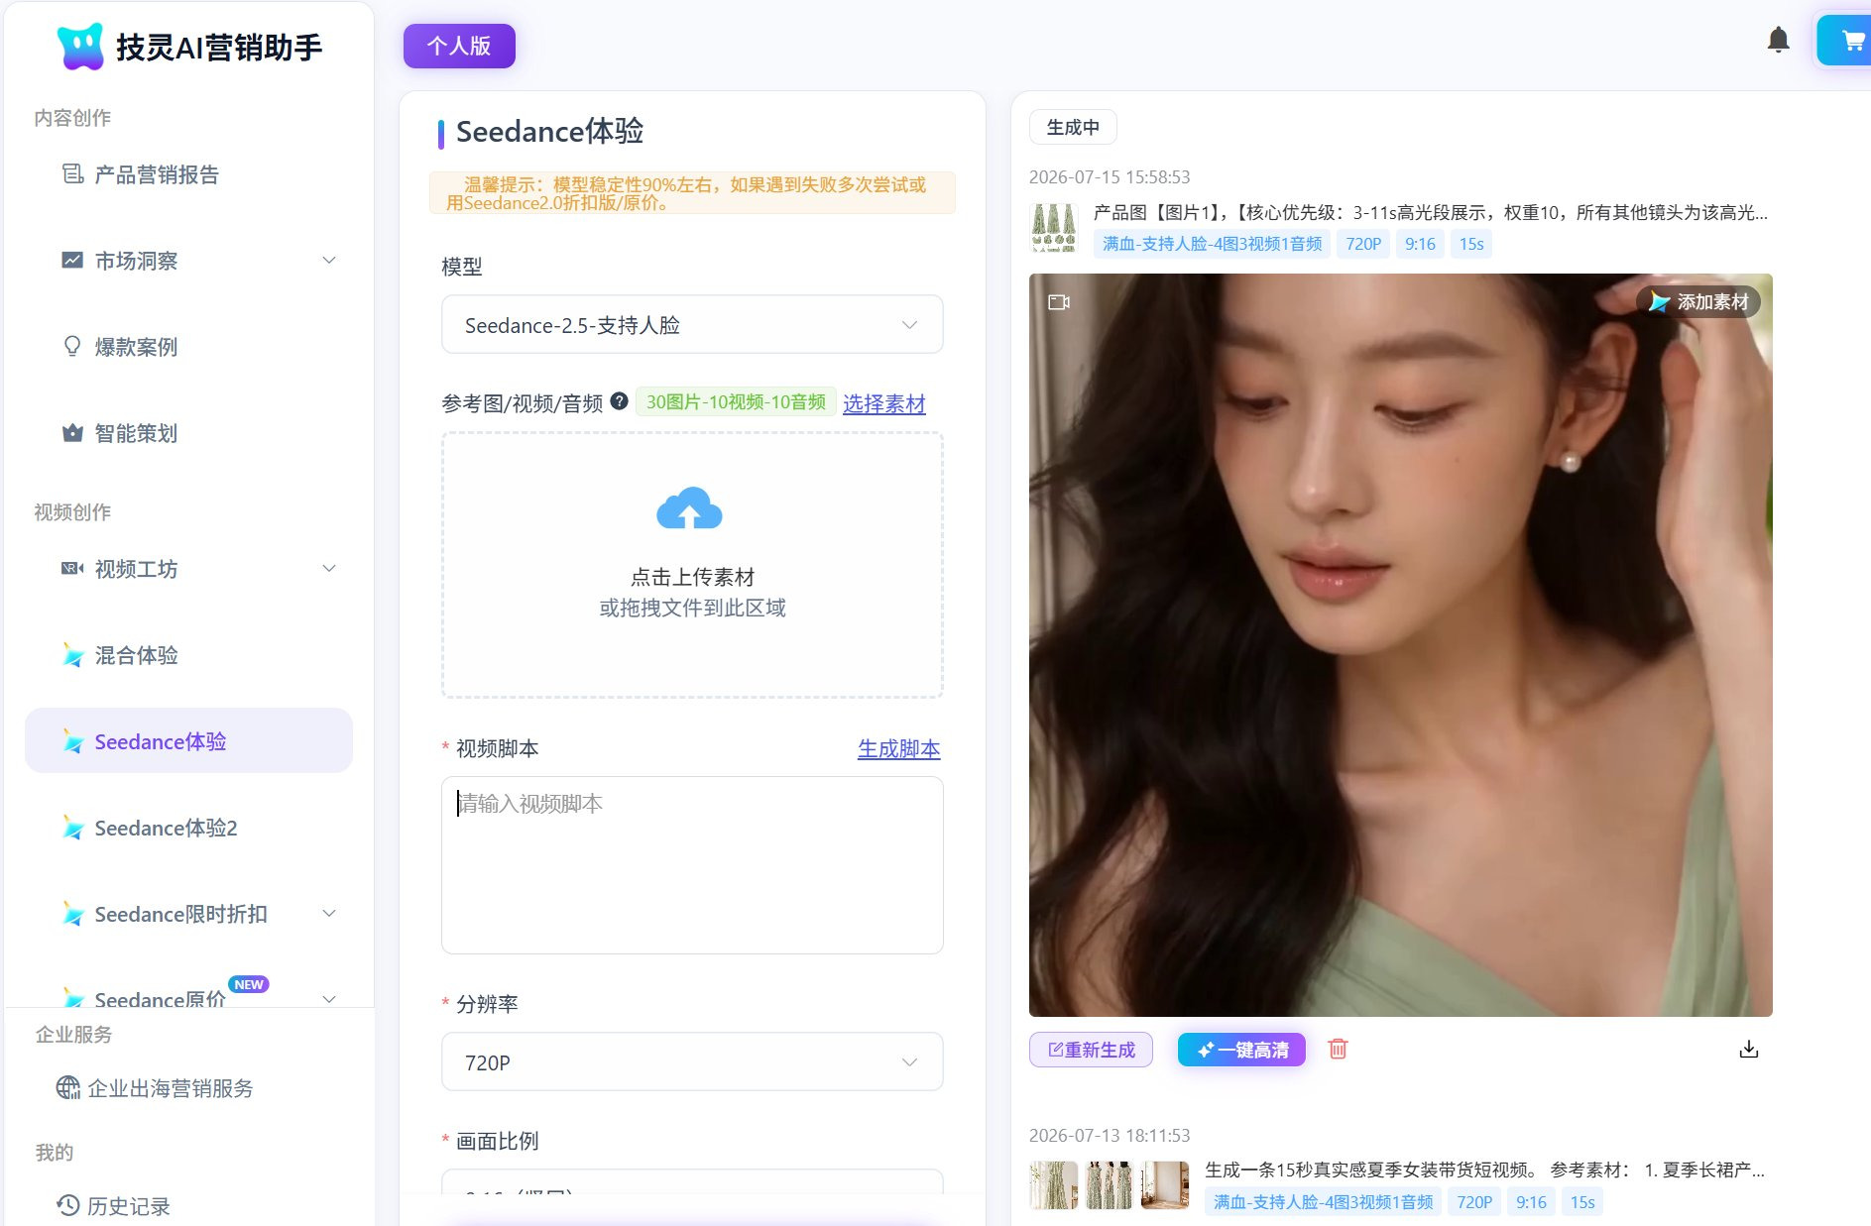Click the 重新生成 button
The image size is (1871, 1226).
coord(1091,1050)
